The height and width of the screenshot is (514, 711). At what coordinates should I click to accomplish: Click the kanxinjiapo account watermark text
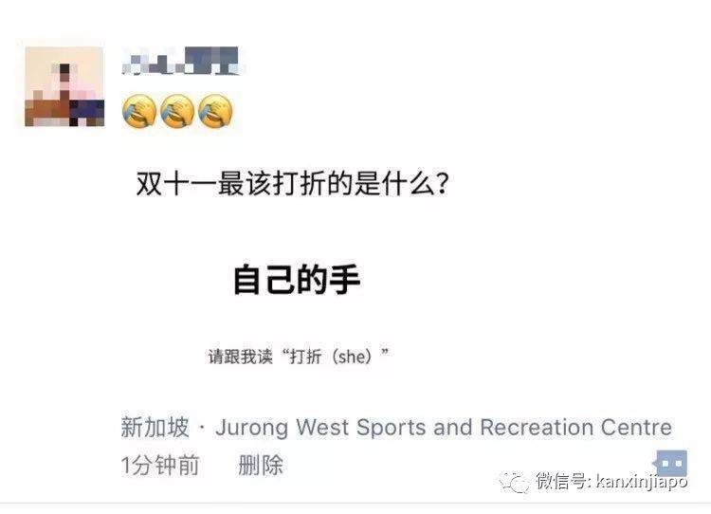coord(642,482)
